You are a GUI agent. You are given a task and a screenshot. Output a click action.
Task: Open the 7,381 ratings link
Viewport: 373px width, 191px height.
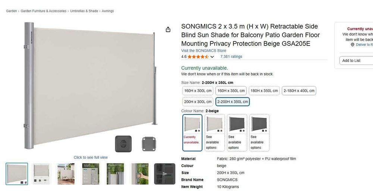[231, 57]
